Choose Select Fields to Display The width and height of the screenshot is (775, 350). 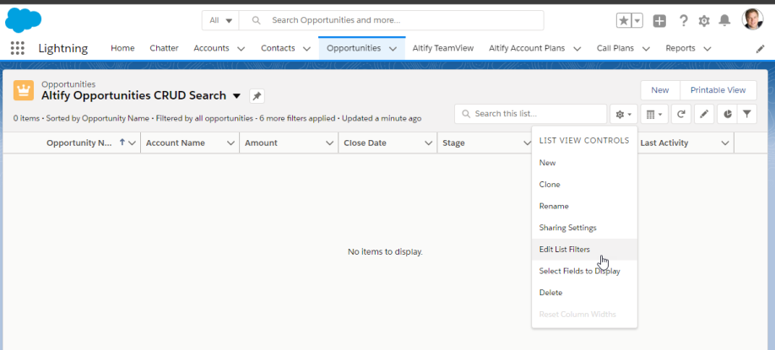[585, 272]
